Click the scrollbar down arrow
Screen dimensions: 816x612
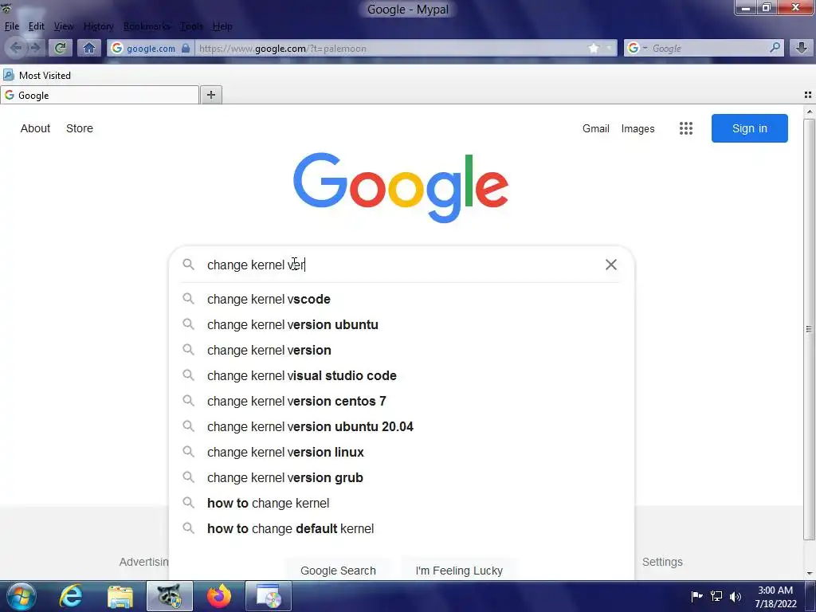(810, 574)
